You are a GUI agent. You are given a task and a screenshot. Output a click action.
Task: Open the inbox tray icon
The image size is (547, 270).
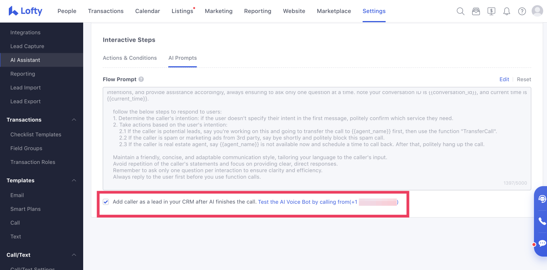click(476, 11)
